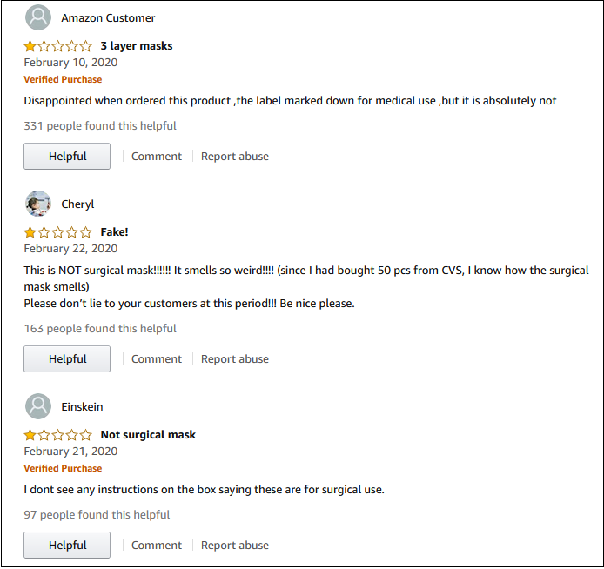The width and height of the screenshot is (604, 569).
Task: Click star rating on '3 layer masks' review
Action: 57,46
